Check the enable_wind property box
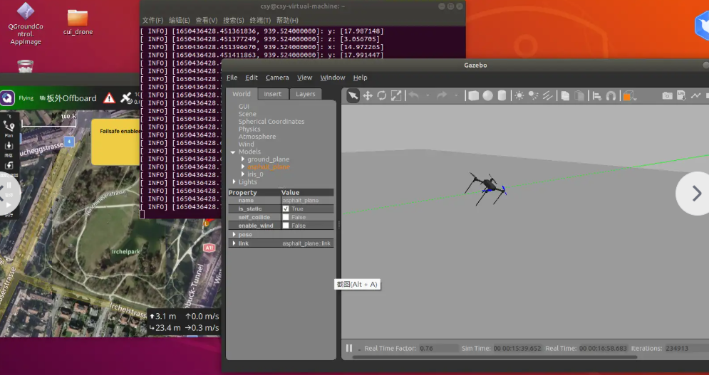The image size is (709, 375). [286, 226]
